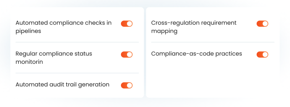Click the word 'pipelines' in first setting
Image resolution: width=290 pixels, height=107 pixels.
point(28,31)
